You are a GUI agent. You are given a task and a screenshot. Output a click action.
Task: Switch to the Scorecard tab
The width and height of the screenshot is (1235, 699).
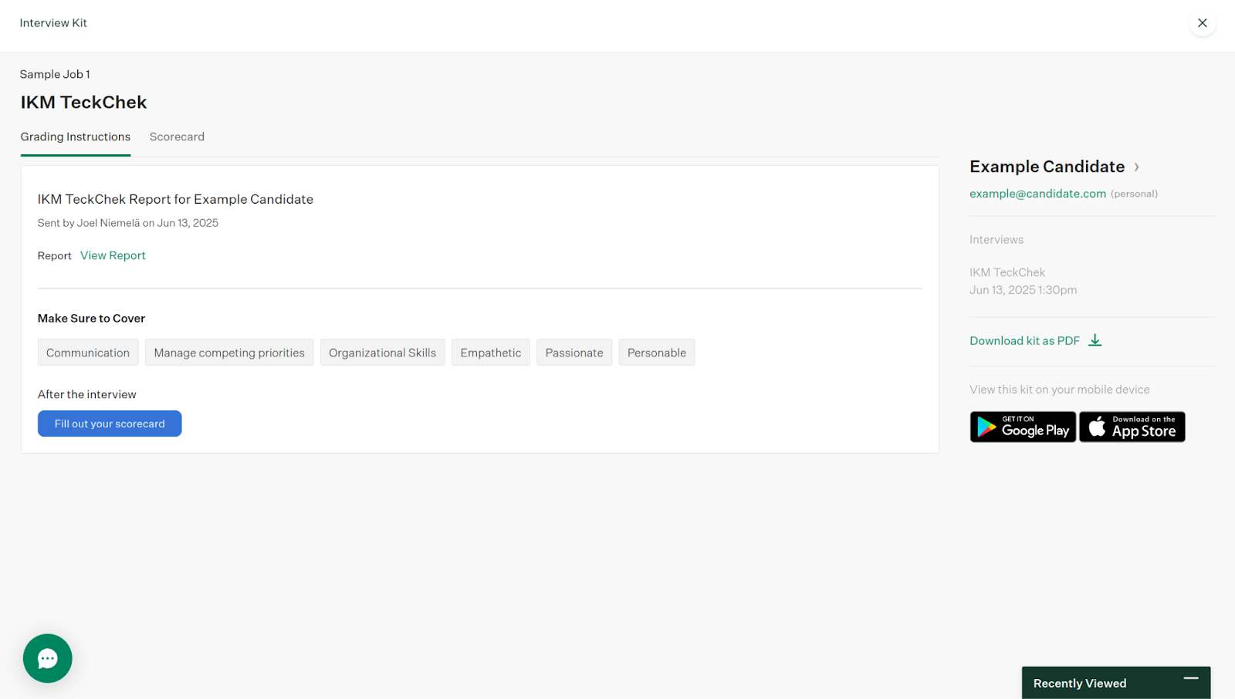click(177, 137)
